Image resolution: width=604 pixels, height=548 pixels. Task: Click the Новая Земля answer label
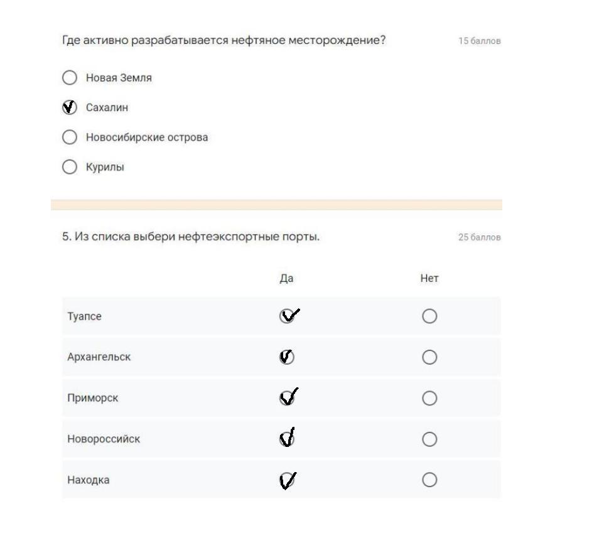tap(119, 78)
